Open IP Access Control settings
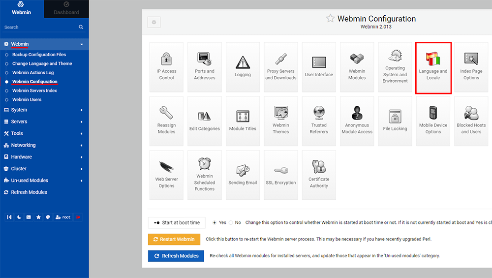The image size is (492, 278). (x=166, y=67)
